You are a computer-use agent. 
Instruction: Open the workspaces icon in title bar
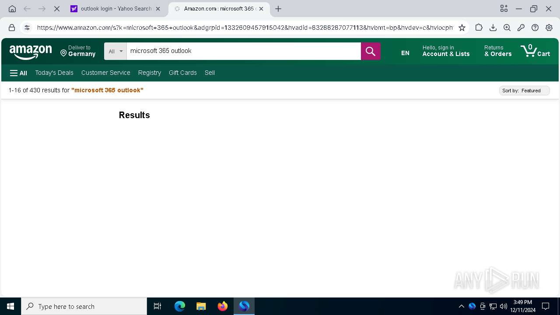504,9
